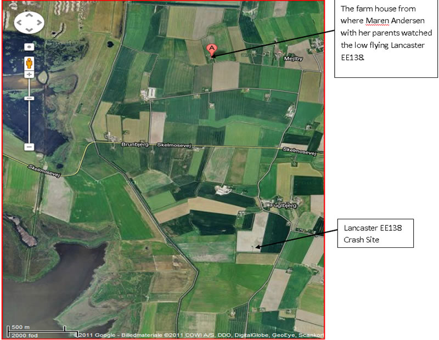The image size is (439, 340).
Task: Click the Skelmosevej label on the curved road
Action: tap(44, 171)
